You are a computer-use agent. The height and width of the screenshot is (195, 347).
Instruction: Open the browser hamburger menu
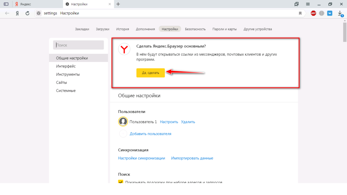pyautogui.click(x=308, y=4)
